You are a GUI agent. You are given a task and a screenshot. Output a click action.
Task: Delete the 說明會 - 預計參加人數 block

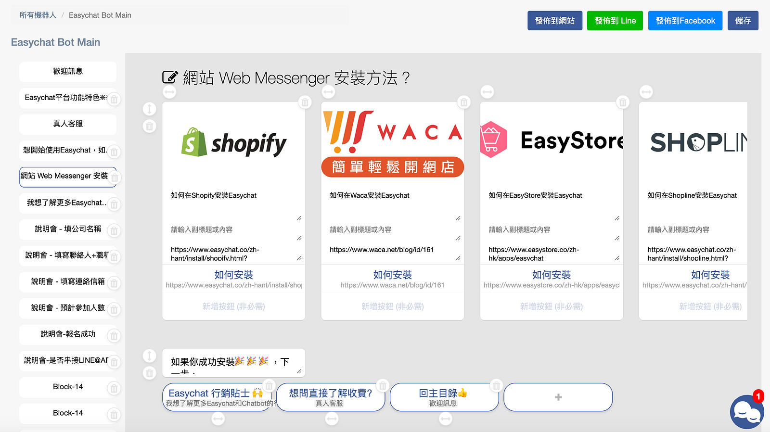point(114,309)
